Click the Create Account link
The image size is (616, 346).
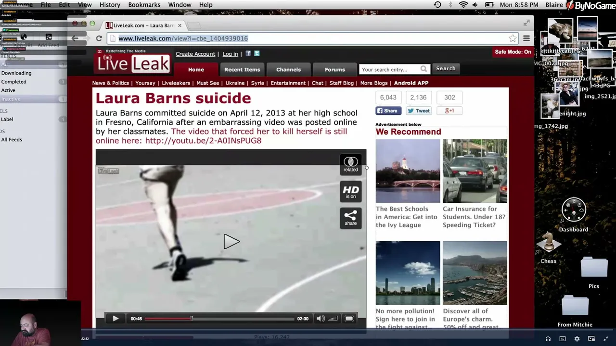pos(195,54)
